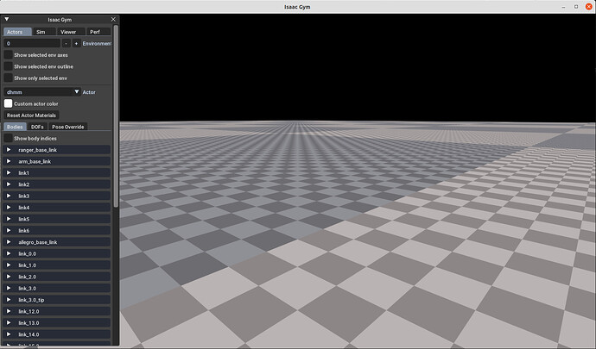Switch to the Actors tab
Image resolution: width=596 pixels, height=349 pixels.
(17, 32)
